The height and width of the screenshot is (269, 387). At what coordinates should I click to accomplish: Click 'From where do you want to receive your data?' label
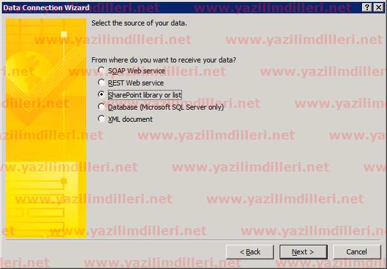click(163, 60)
